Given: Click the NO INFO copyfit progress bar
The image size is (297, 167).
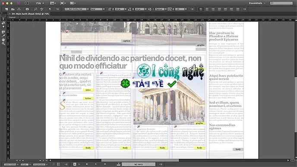Looking at the screenshot, I should 139,164.
